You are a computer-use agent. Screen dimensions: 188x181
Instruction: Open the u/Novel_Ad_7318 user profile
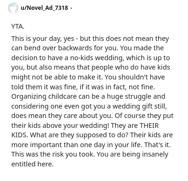click(x=44, y=8)
